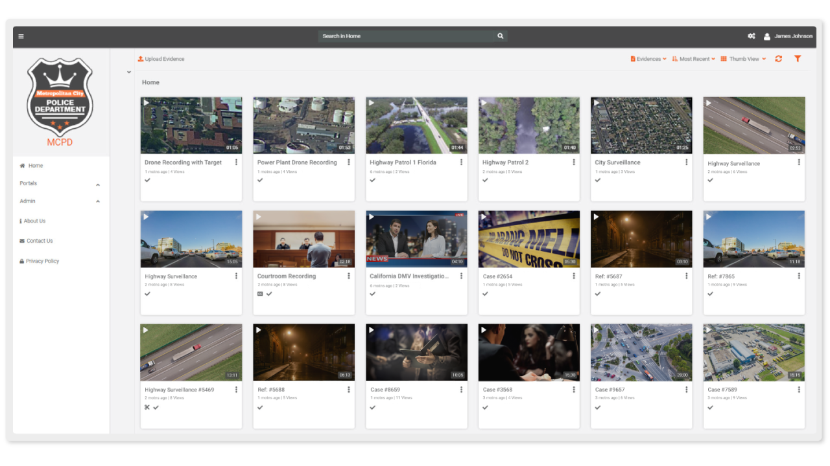Collapse the Portals section in the sidebar

pos(98,184)
